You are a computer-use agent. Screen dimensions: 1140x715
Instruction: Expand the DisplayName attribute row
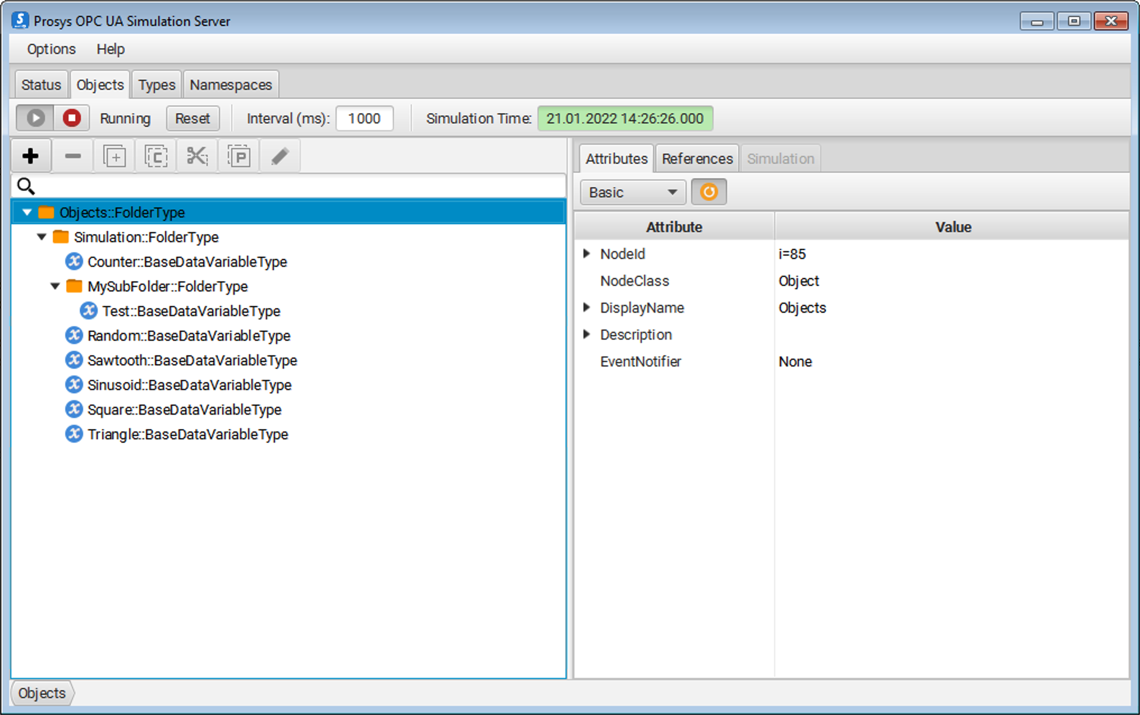tap(586, 308)
